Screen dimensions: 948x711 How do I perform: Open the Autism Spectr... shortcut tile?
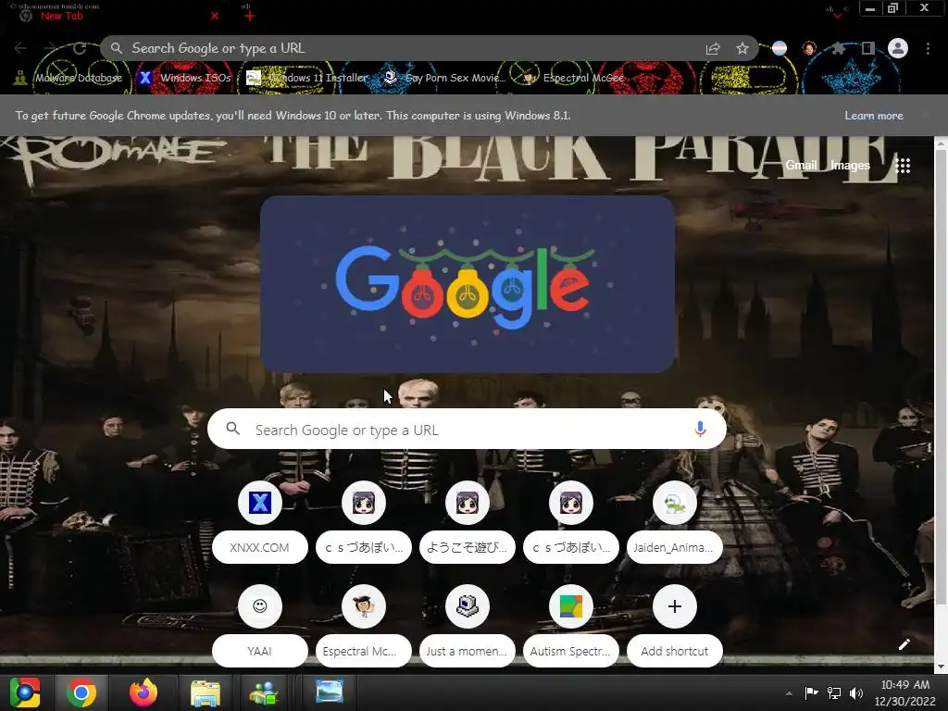click(x=571, y=627)
